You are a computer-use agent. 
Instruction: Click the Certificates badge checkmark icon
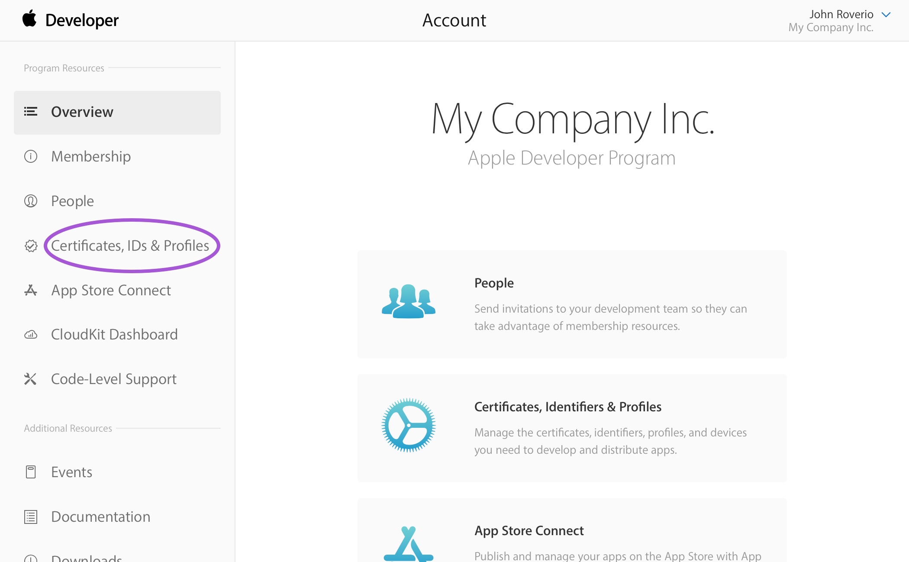pyautogui.click(x=31, y=246)
